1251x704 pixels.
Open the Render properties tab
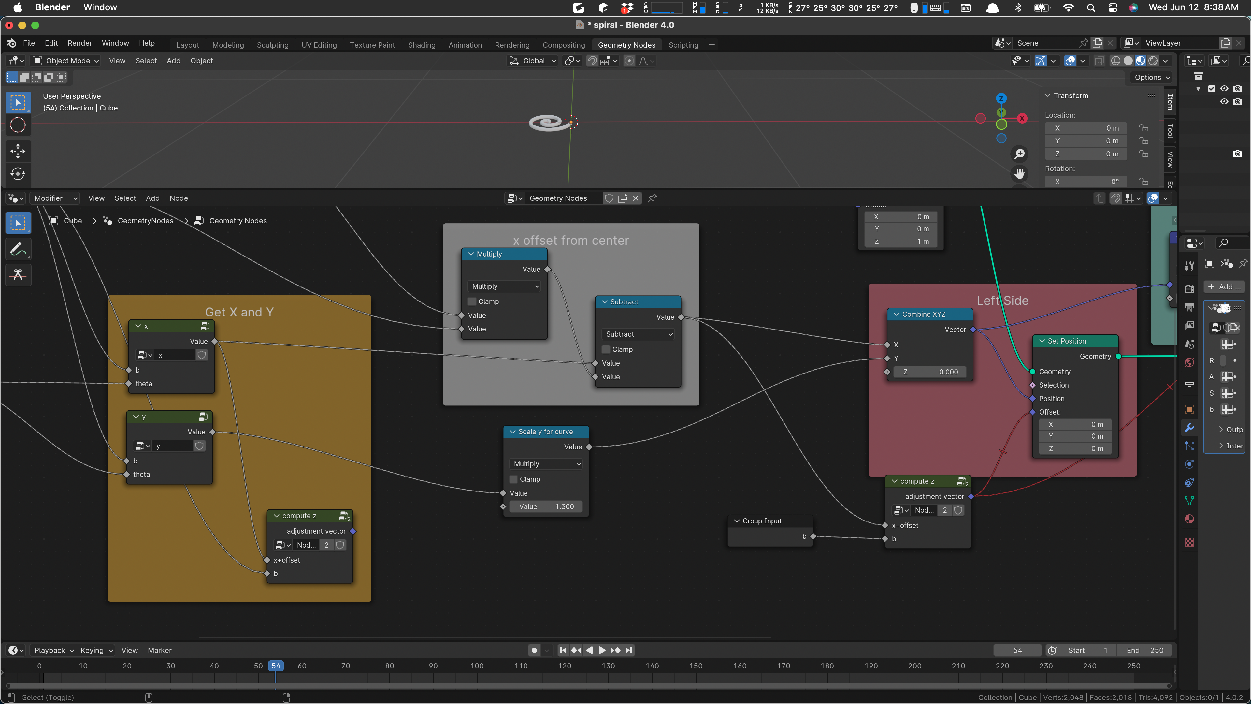1189,289
